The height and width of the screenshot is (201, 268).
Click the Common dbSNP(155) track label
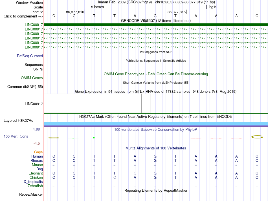[x=25, y=87]
